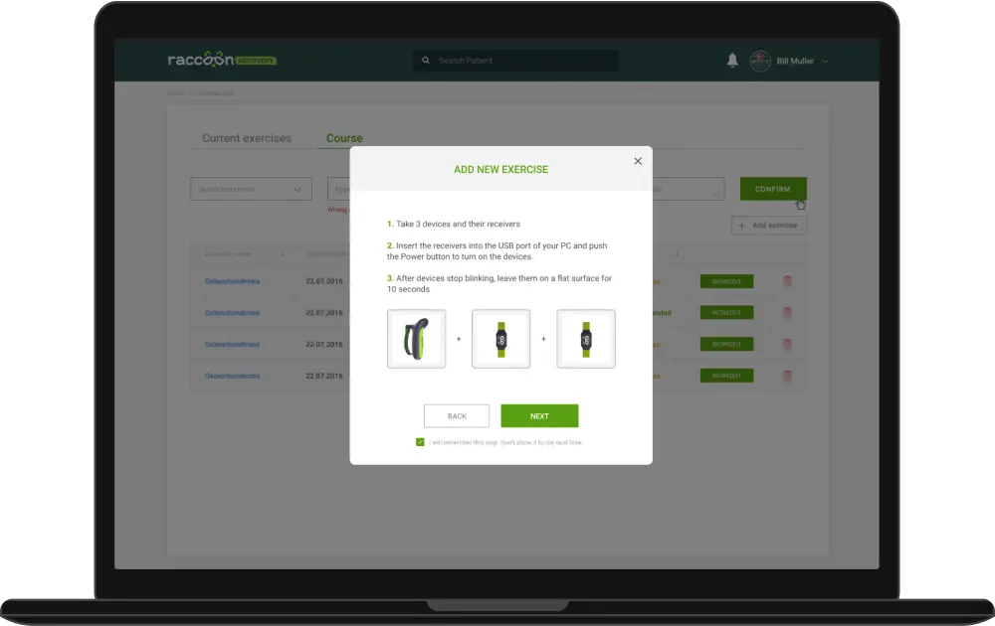Click trash icon on the last exercise row
The height and width of the screenshot is (626, 995).
click(787, 376)
